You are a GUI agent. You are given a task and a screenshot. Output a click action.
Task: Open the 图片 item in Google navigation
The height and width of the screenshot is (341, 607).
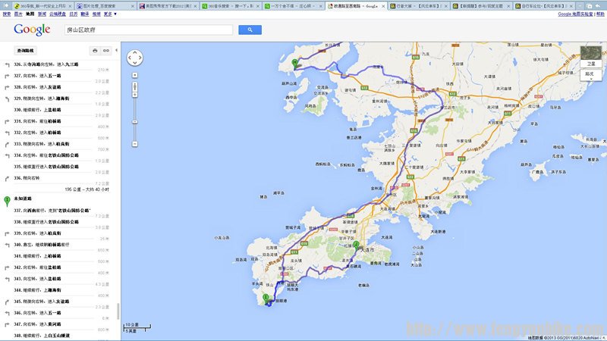[x=18, y=14]
